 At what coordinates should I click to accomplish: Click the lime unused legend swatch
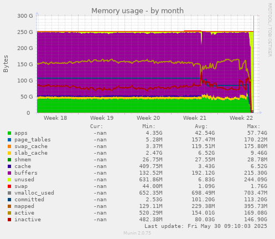click(9, 180)
